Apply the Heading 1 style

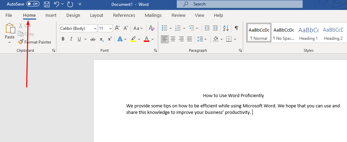point(308,33)
